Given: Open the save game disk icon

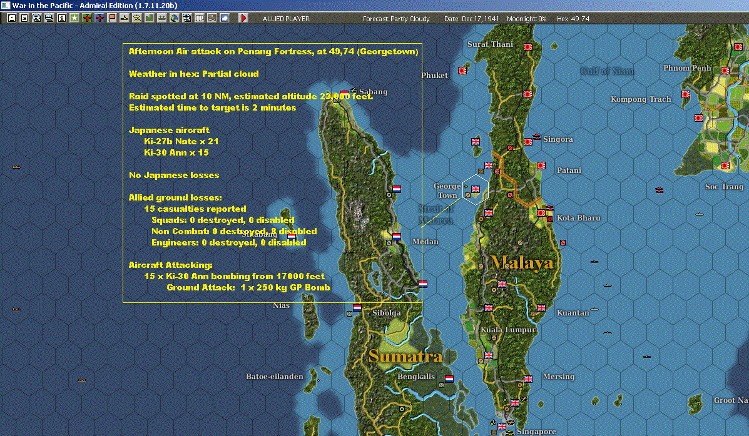Looking at the screenshot, I should [12, 18].
